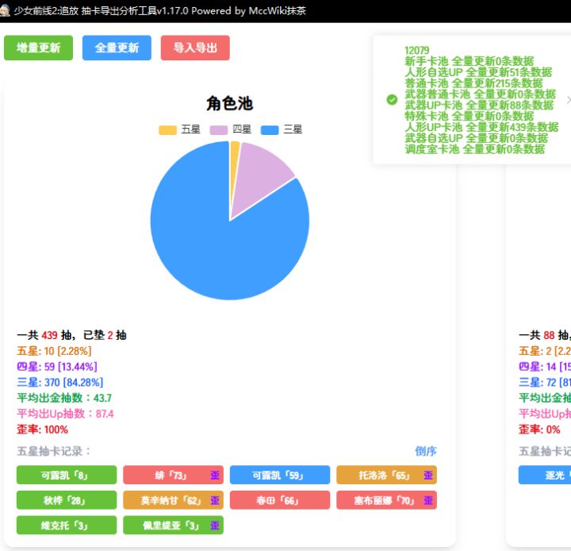Toggle 四星 legend purple swatch

coord(219,130)
